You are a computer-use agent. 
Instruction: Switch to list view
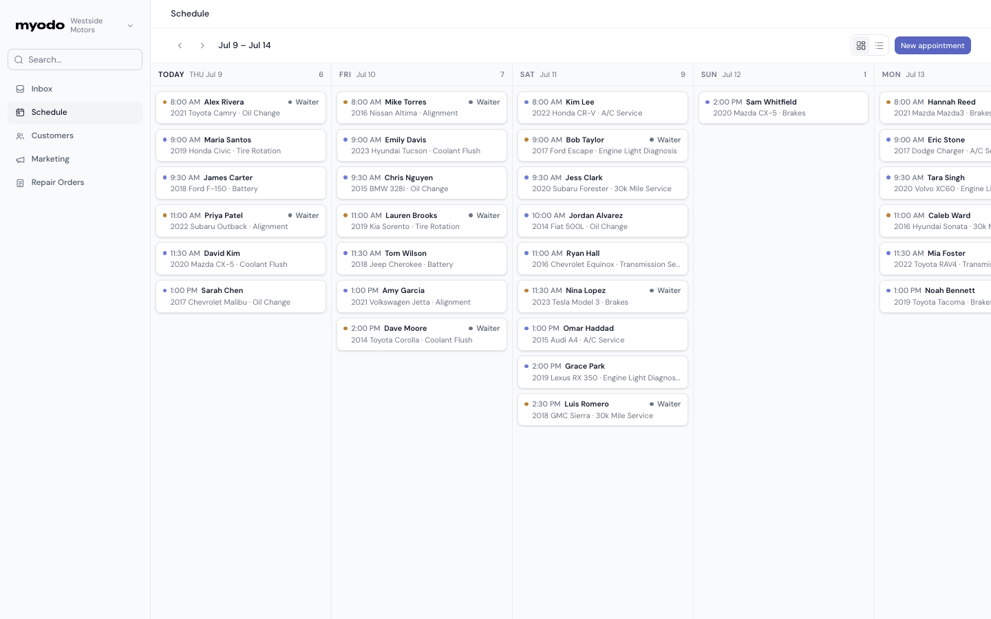[879, 45]
